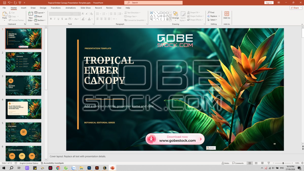Click Accessibility: Investigate in status bar
304x171 pixels.
pyautogui.click(x=52, y=163)
